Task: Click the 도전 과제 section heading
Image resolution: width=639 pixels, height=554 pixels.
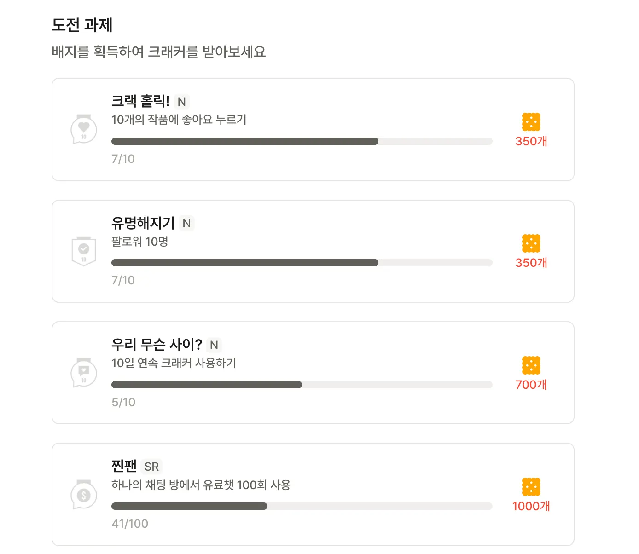Action: pos(82,25)
